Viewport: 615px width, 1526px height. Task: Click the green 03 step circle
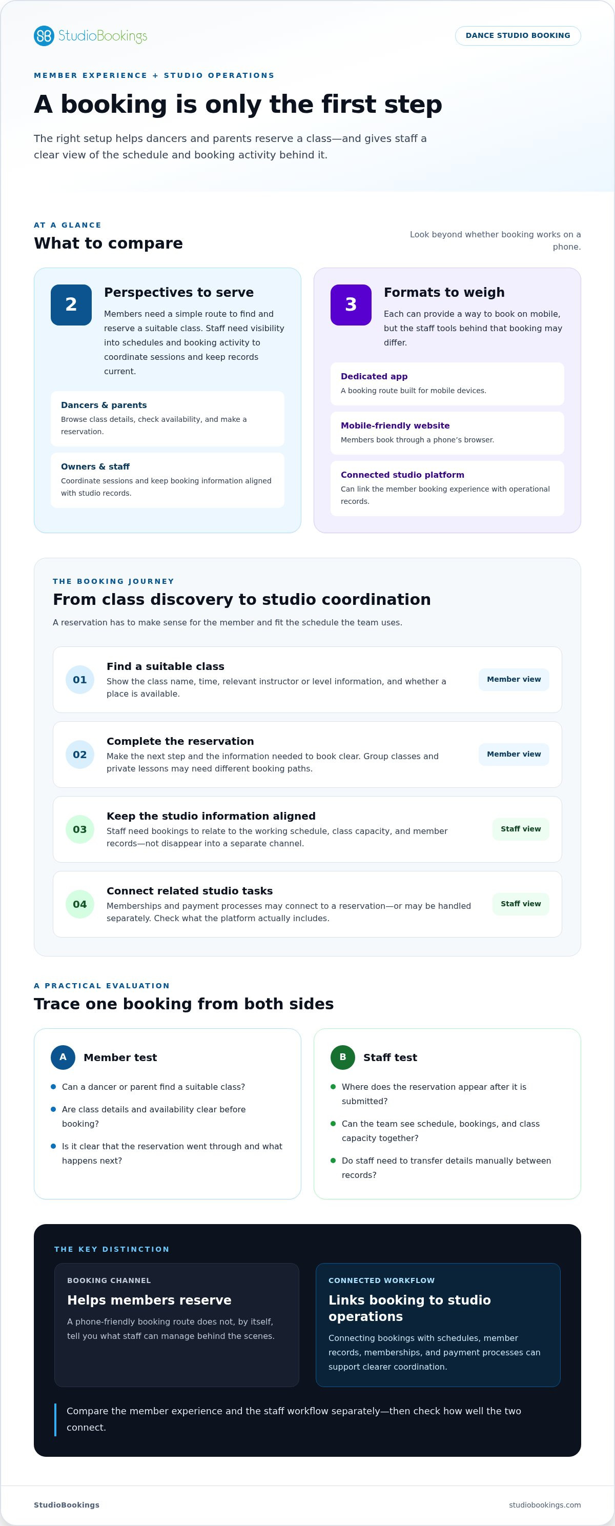pos(80,829)
